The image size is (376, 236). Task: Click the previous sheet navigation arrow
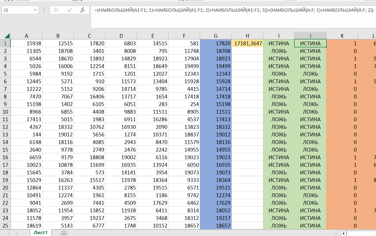(x=10, y=233)
